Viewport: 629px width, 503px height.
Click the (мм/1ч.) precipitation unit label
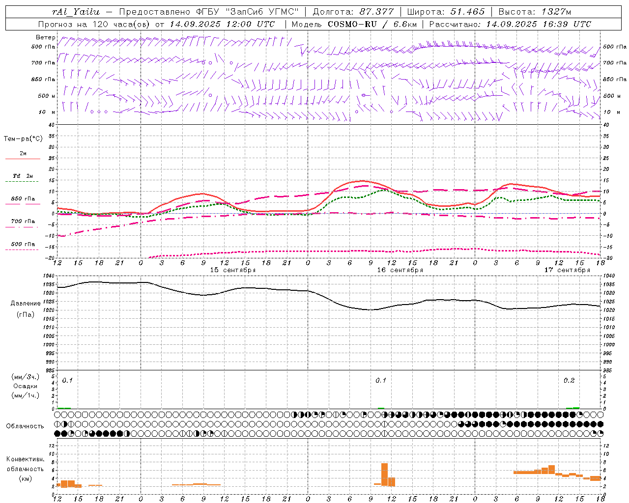[x=25, y=395]
